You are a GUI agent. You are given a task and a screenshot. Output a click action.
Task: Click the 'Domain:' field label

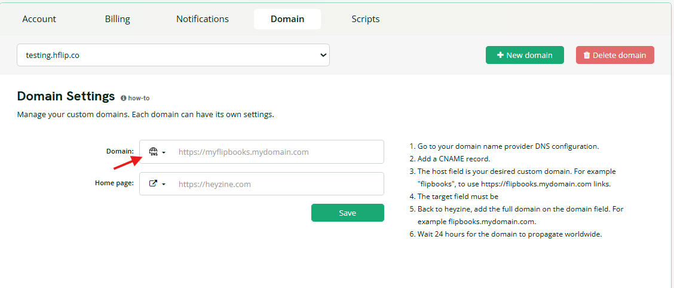120,151
